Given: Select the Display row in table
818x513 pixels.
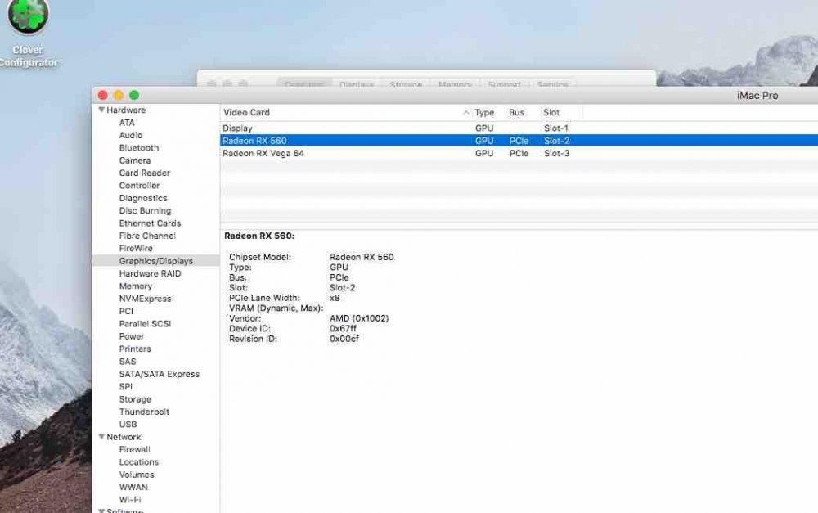Looking at the screenshot, I should (519, 128).
